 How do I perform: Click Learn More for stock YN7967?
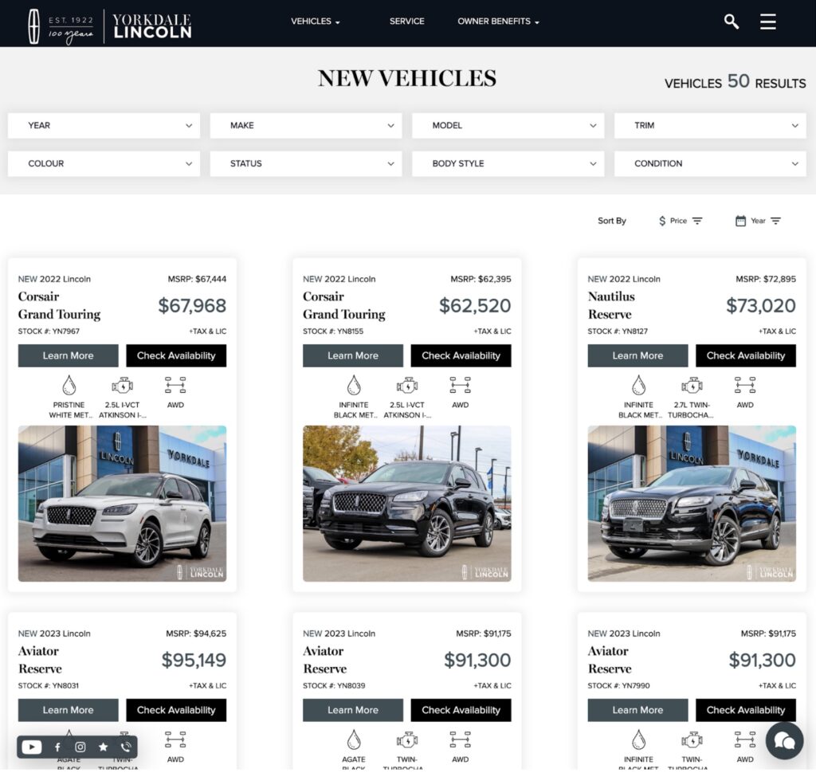pos(69,355)
